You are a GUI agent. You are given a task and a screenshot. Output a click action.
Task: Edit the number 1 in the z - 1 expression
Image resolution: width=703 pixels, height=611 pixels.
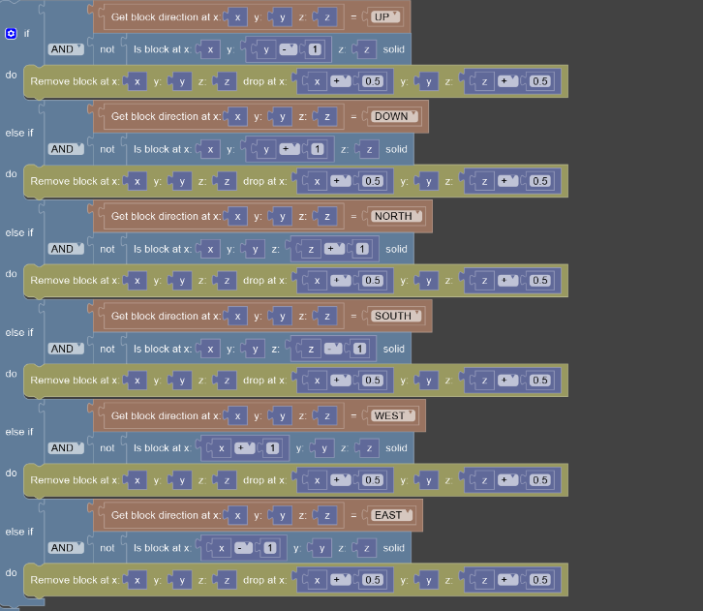point(359,349)
